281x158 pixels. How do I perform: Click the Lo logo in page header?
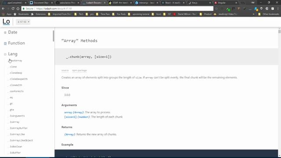pos(6,22)
